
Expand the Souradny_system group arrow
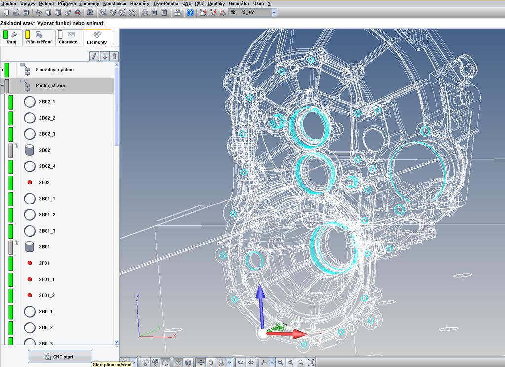2,70
